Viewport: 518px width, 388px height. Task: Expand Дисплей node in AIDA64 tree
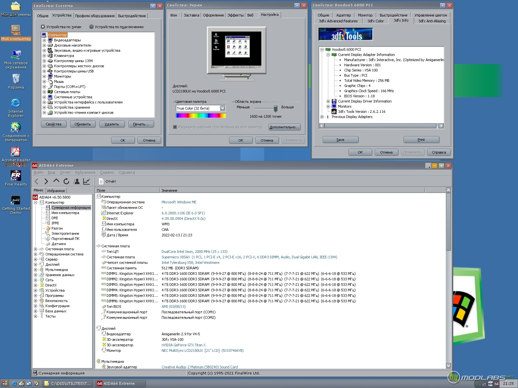tap(36, 264)
